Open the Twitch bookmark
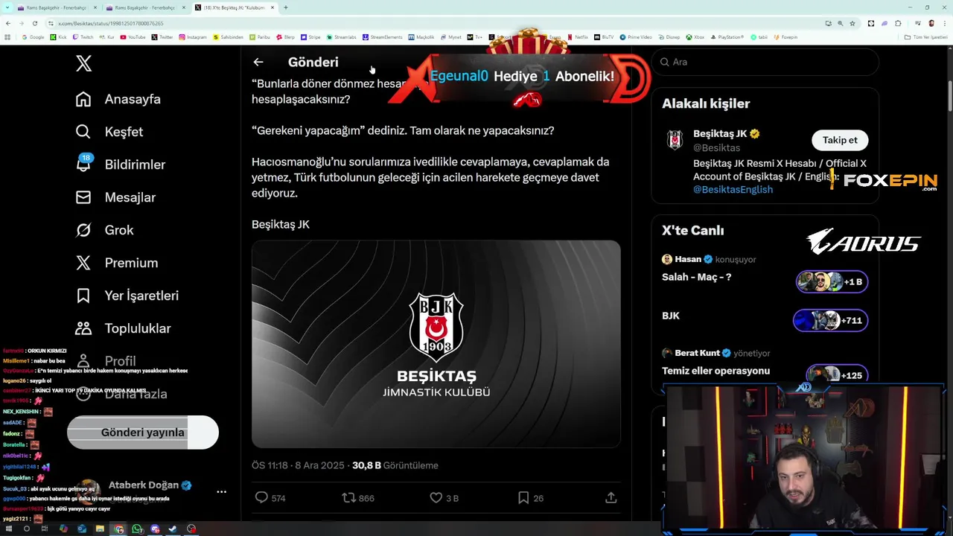 [83, 37]
